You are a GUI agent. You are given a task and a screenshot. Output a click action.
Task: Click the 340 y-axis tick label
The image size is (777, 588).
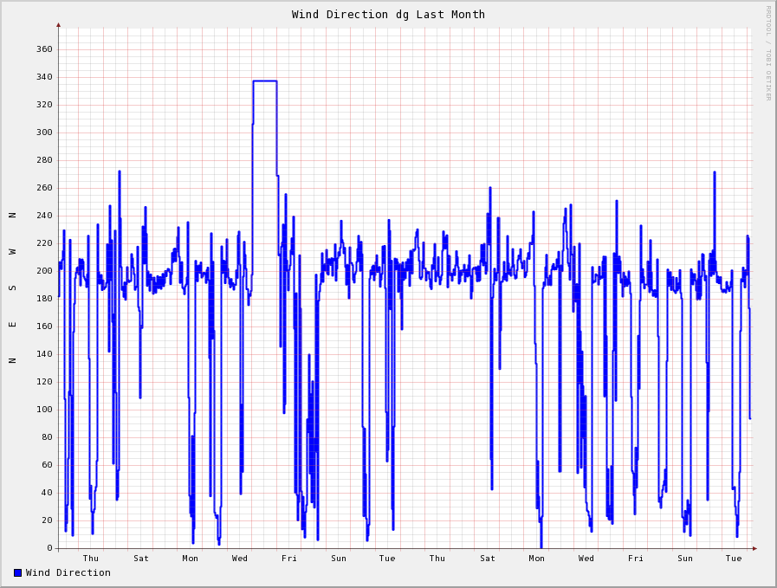pyautogui.click(x=44, y=77)
